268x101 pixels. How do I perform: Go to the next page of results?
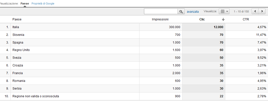point(262,11)
